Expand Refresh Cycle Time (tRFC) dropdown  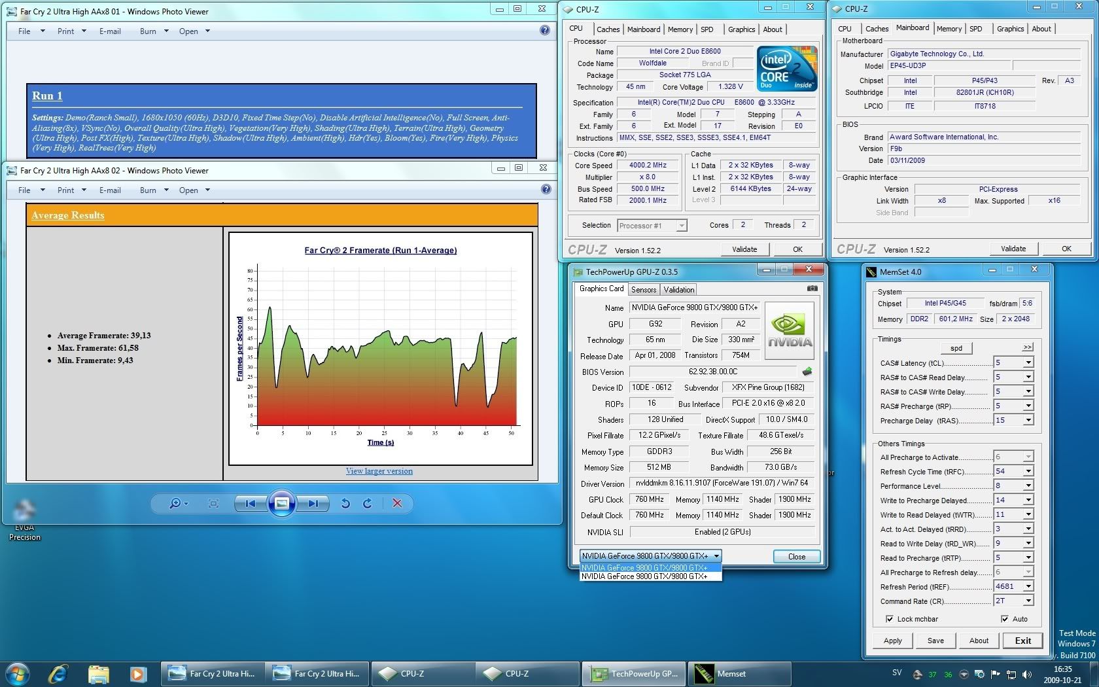click(1028, 471)
